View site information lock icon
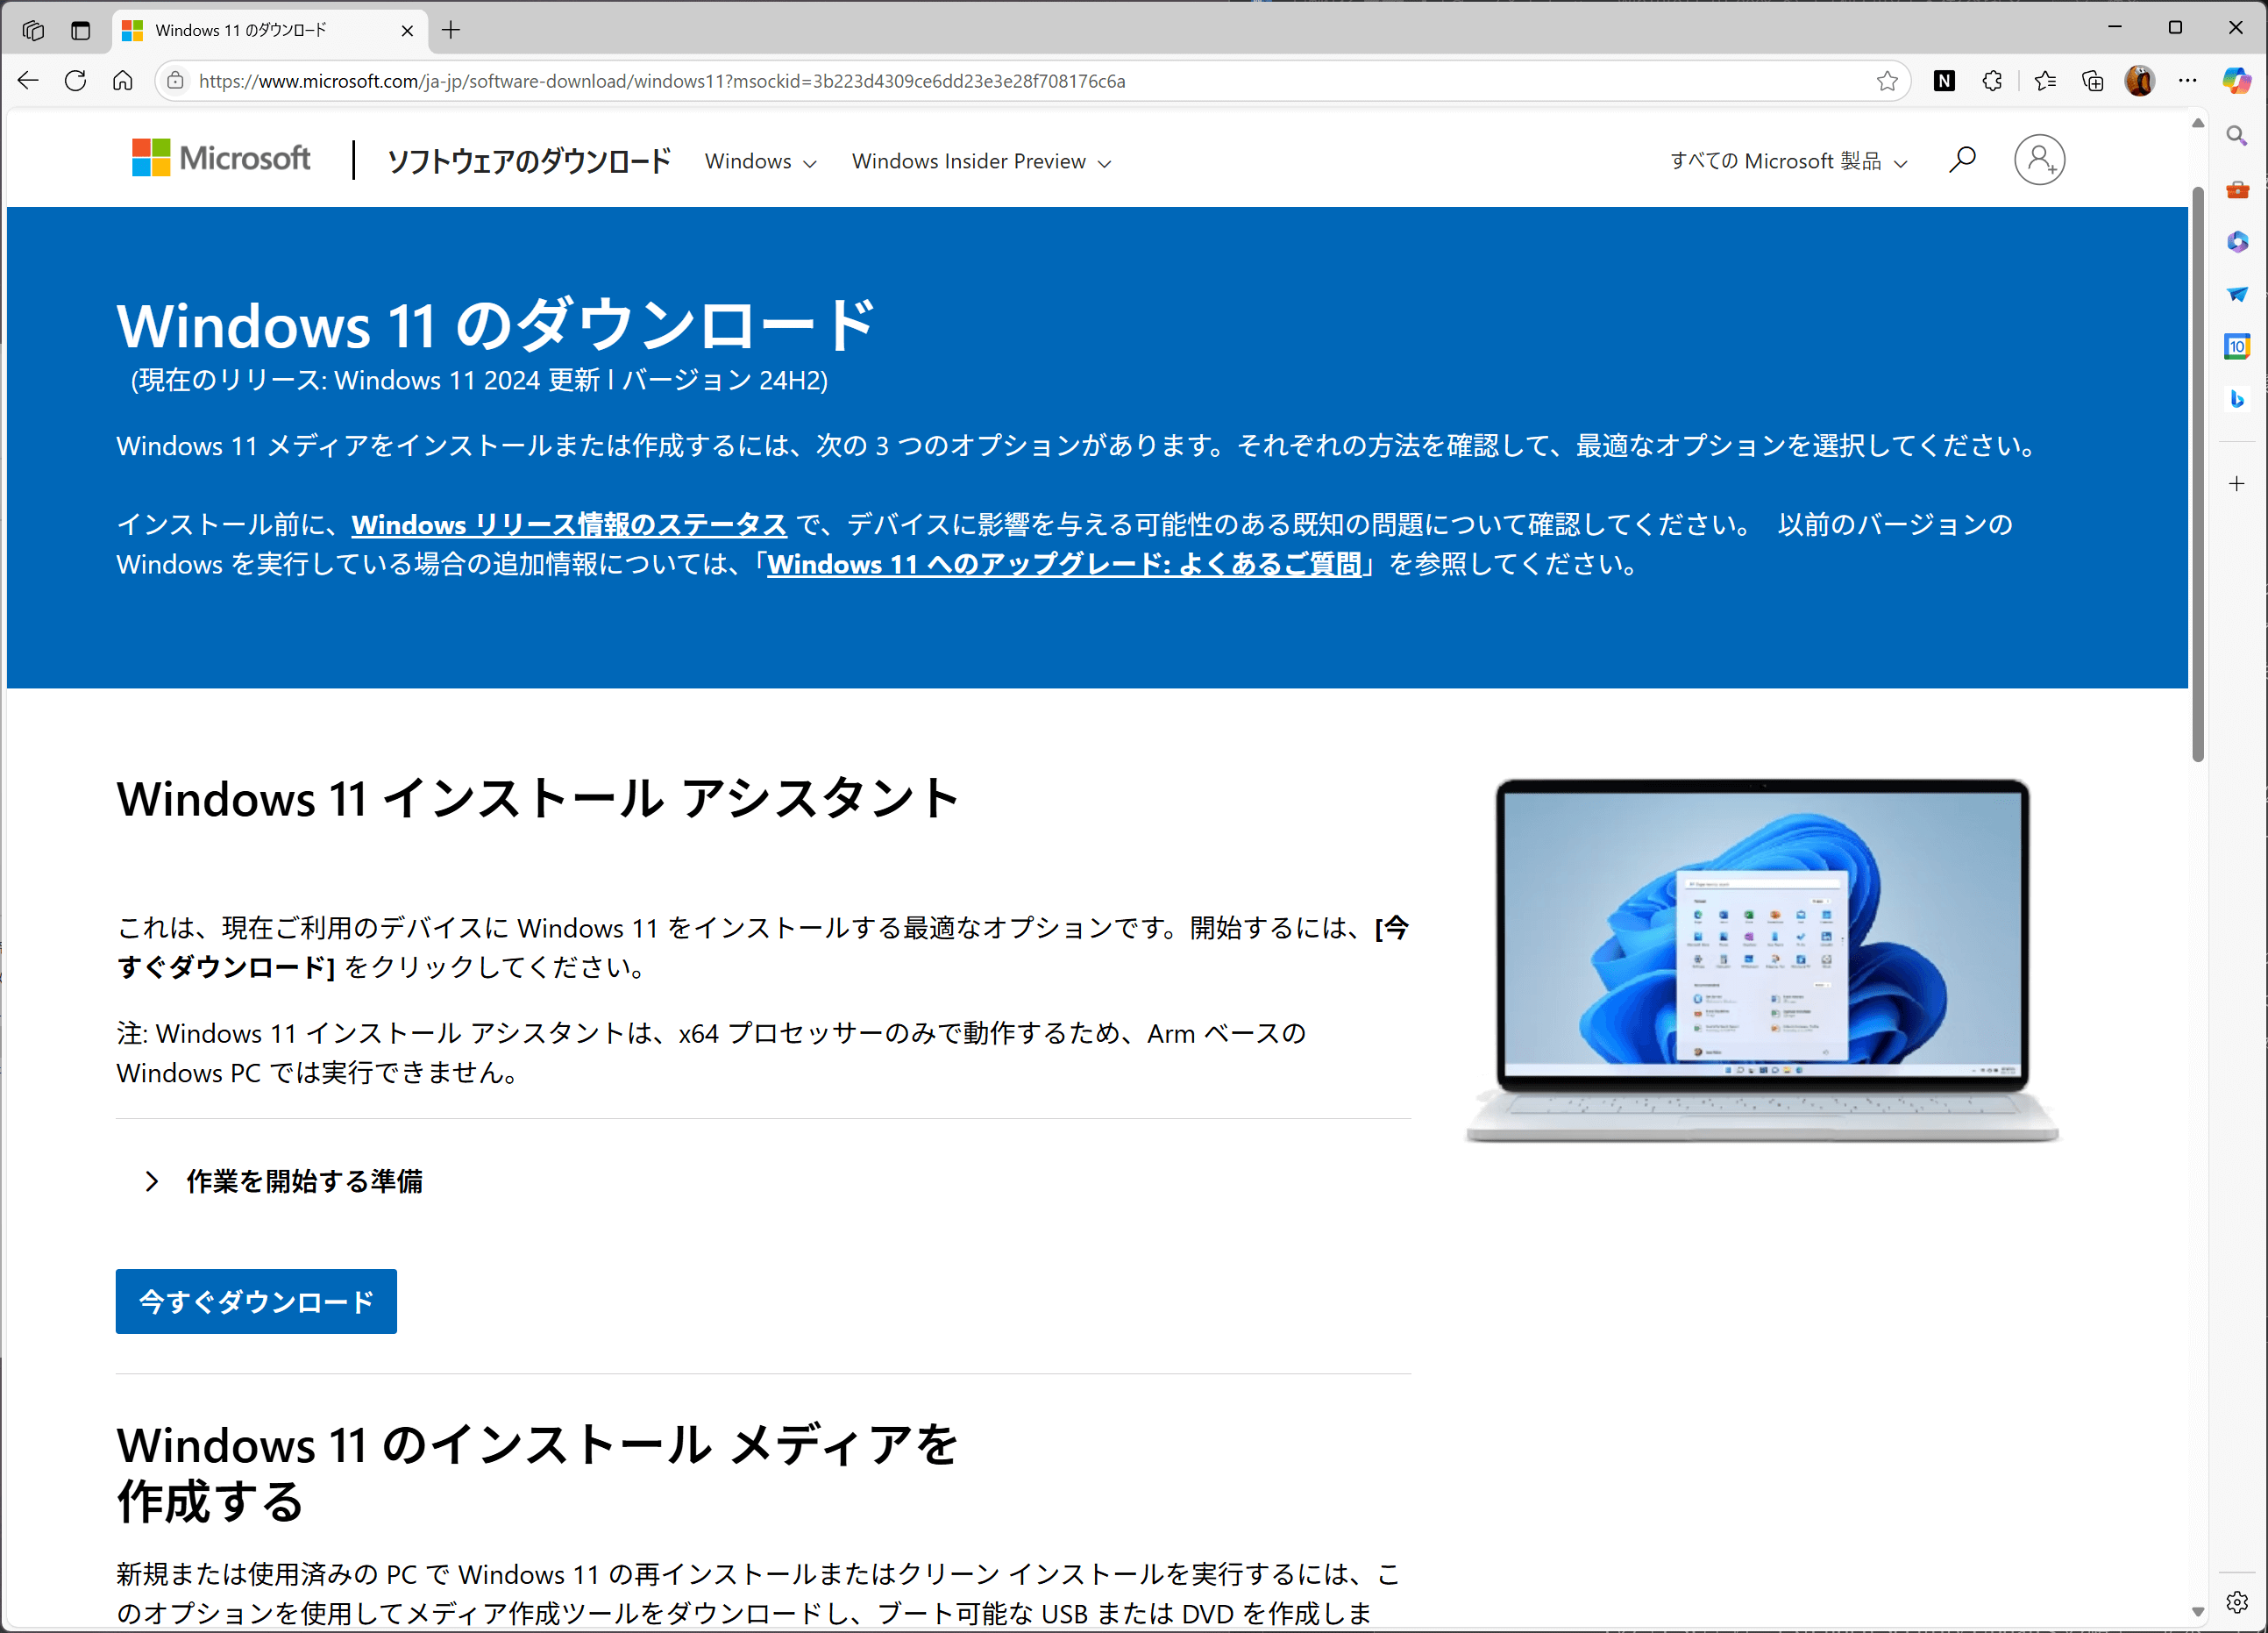The image size is (2268, 1633). (x=175, y=81)
